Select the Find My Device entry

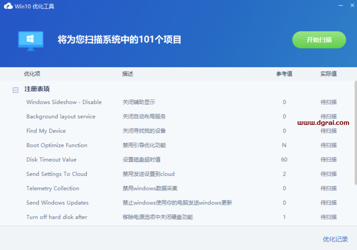pos(46,131)
